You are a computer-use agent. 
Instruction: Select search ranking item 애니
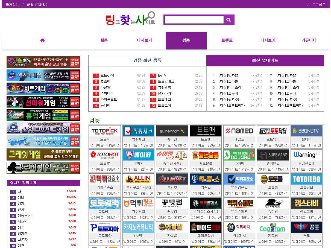point(21,197)
